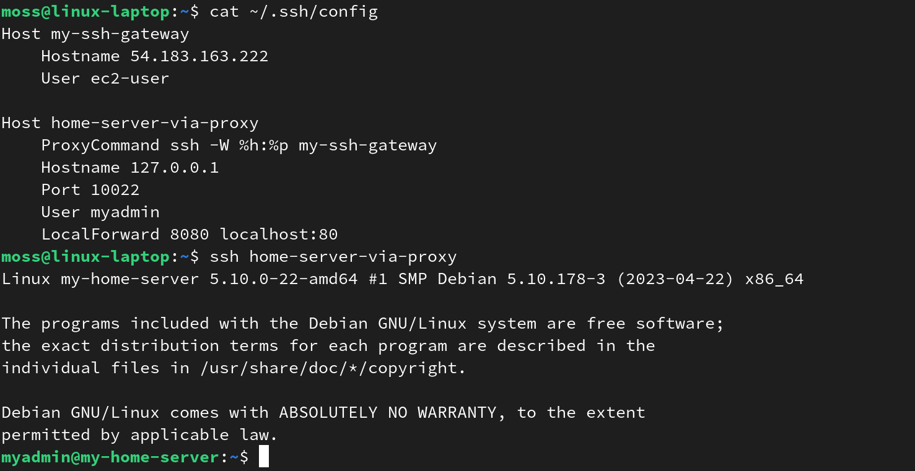Click the first 'moss@linux-laptop' prompt

click(85, 12)
